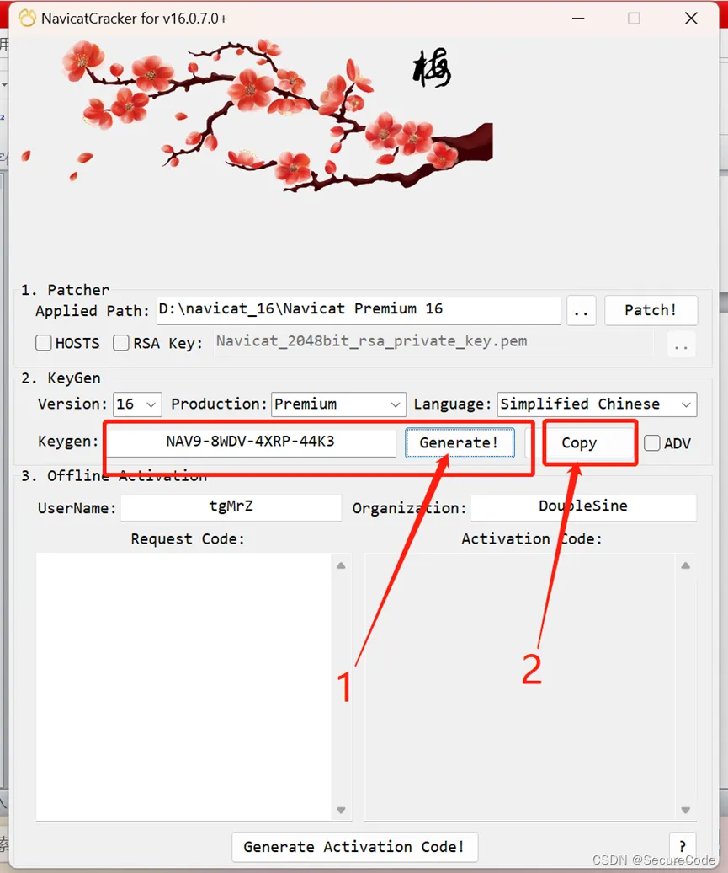
Task: Close the NavicatCracker window
Action: [x=691, y=19]
